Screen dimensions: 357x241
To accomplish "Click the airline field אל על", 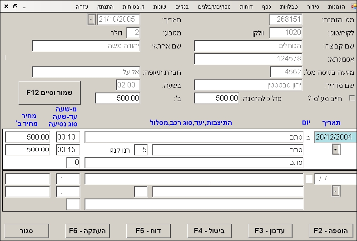I will click(86, 72).
